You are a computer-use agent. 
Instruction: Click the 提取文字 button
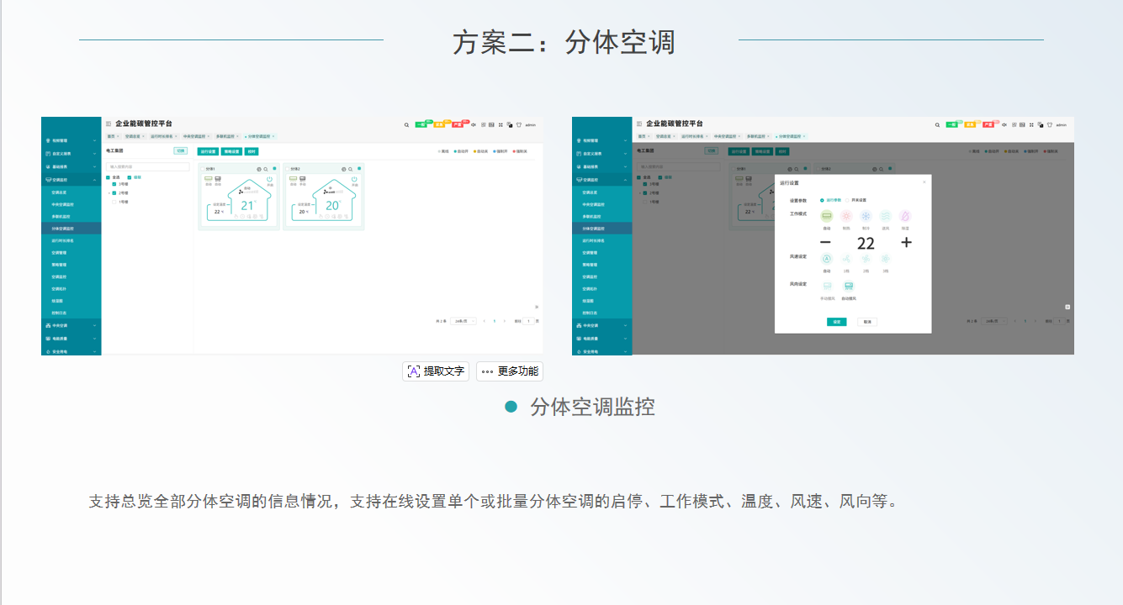(436, 371)
